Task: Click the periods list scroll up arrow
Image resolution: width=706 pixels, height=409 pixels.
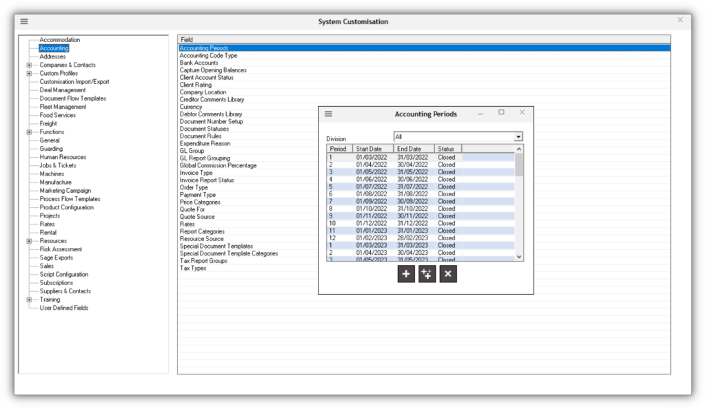Action: pos(519,149)
